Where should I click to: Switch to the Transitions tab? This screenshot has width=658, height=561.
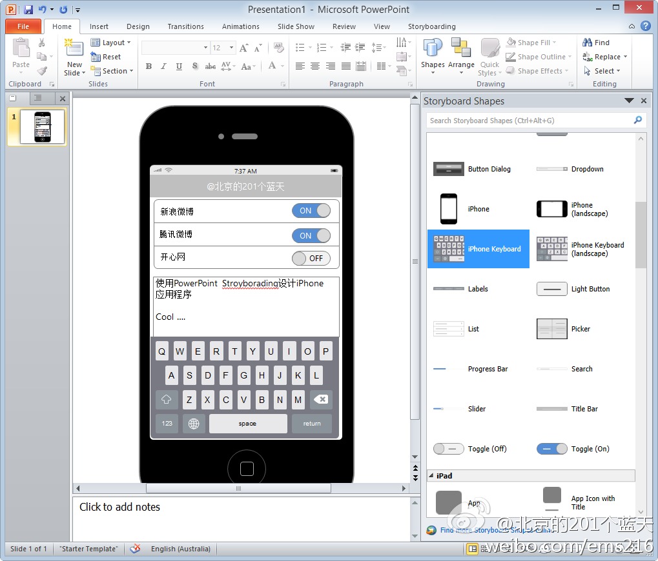[x=185, y=26]
